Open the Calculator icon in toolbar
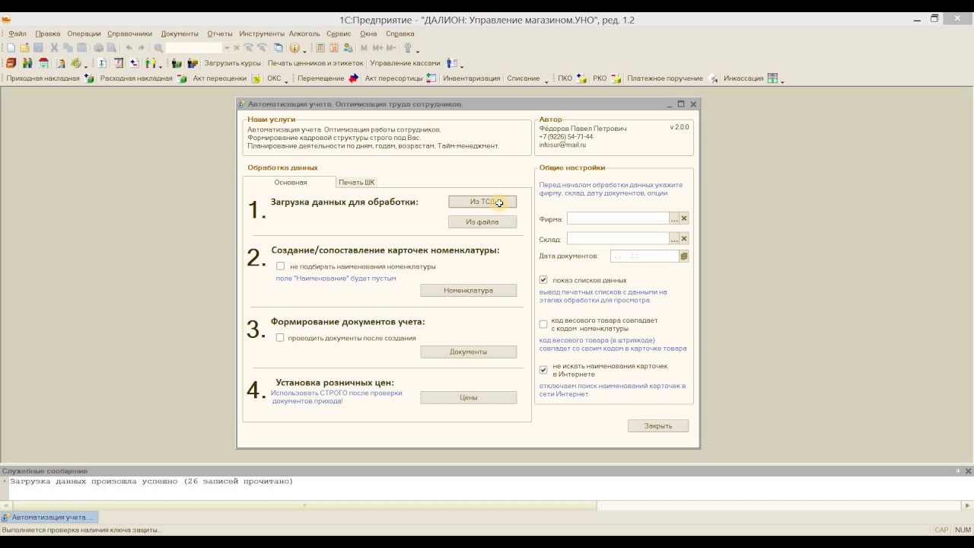The width and height of the screenshot is (974, 548). [320, 48]
